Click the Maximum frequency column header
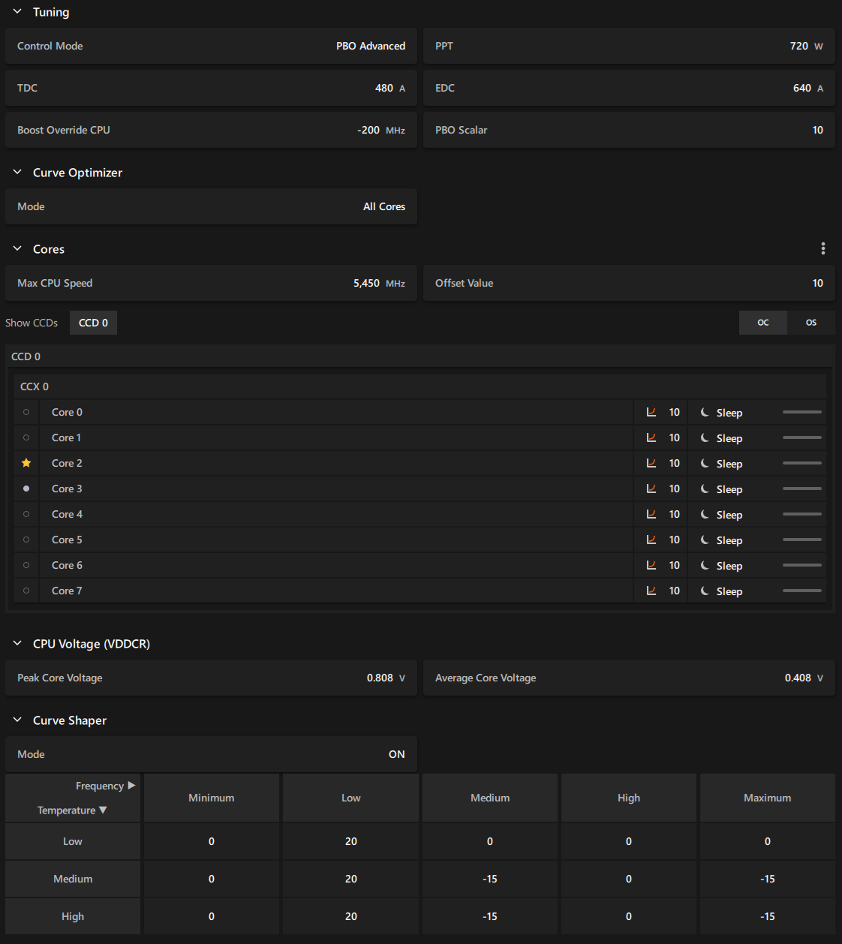842x944 pixels. (x=768, y=798)
